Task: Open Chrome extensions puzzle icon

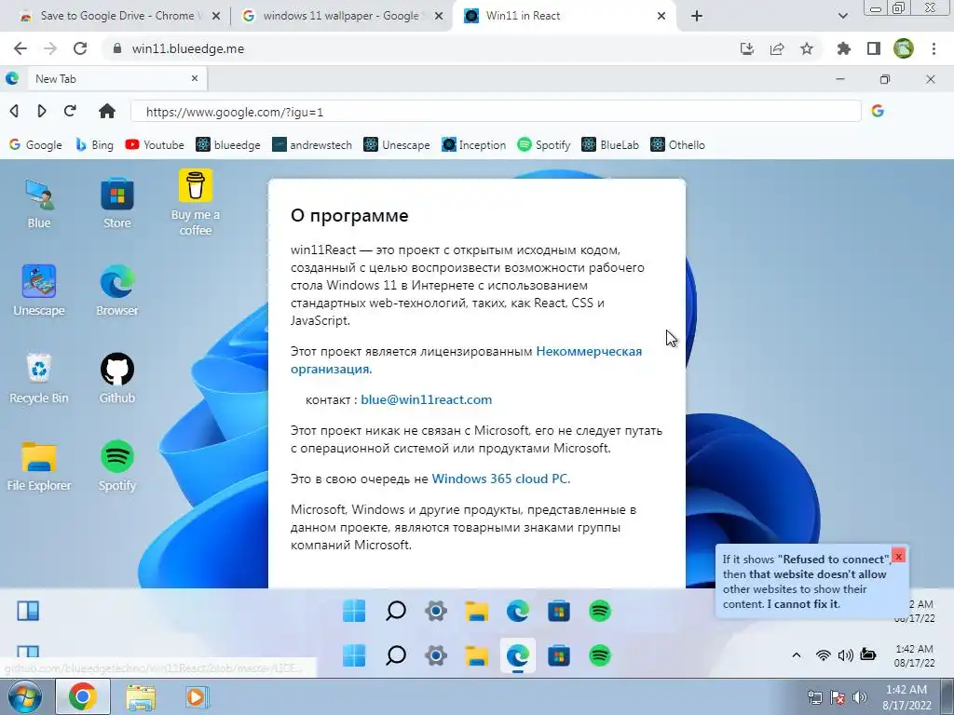Action: pyautogui.click(x=843, y=48)
